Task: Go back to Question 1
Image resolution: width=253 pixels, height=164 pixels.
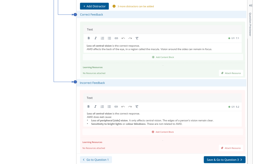Action: pyautogui.click(x=96, y=160)
